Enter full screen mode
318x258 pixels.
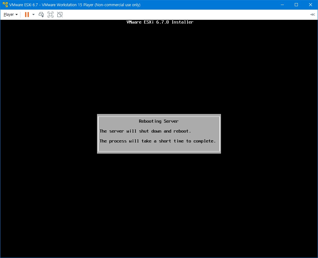point(51,15)
